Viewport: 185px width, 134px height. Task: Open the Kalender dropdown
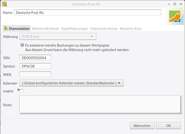[71, 83]
